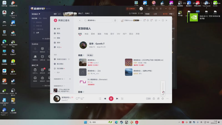Open the mail messages icon in NetEase header
The width and height of the screenshot is (222, 125).
tap(144, 20)
